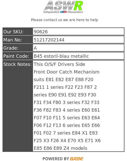The width and height of the screenshot is (127, 161).
Task: Click 'E85 E86 E89 Z4 models' line
Action: click(60, 148)
